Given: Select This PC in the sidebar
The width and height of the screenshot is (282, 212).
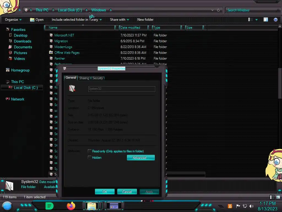Looking at the screenshot, I should [17, 82].
